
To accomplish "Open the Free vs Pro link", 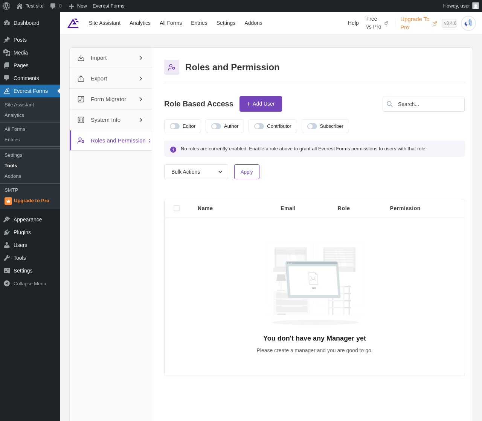I will [377, 23].
